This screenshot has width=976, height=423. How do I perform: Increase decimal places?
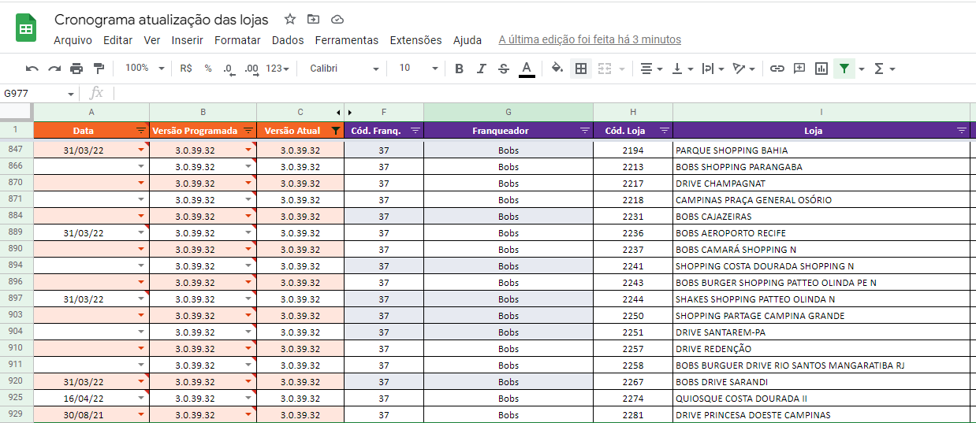[251, 69]
